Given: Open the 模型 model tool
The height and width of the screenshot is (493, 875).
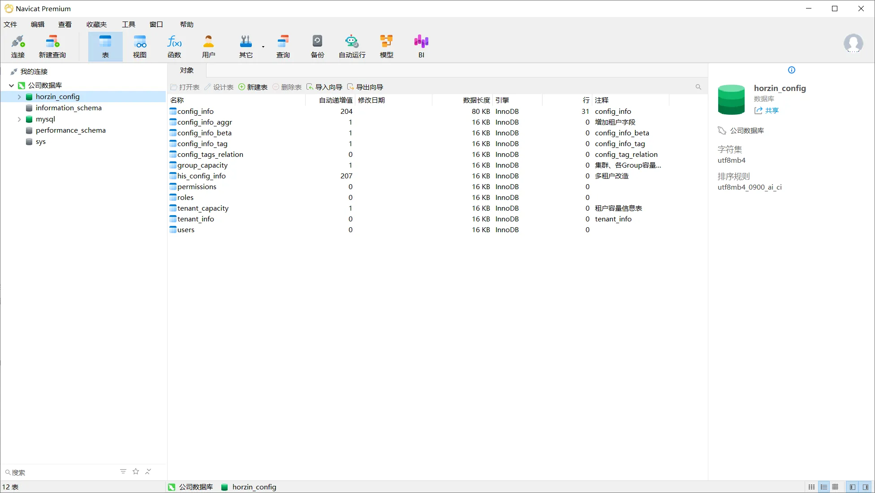Looking at the screenshot, I should (x=386, y=47).
